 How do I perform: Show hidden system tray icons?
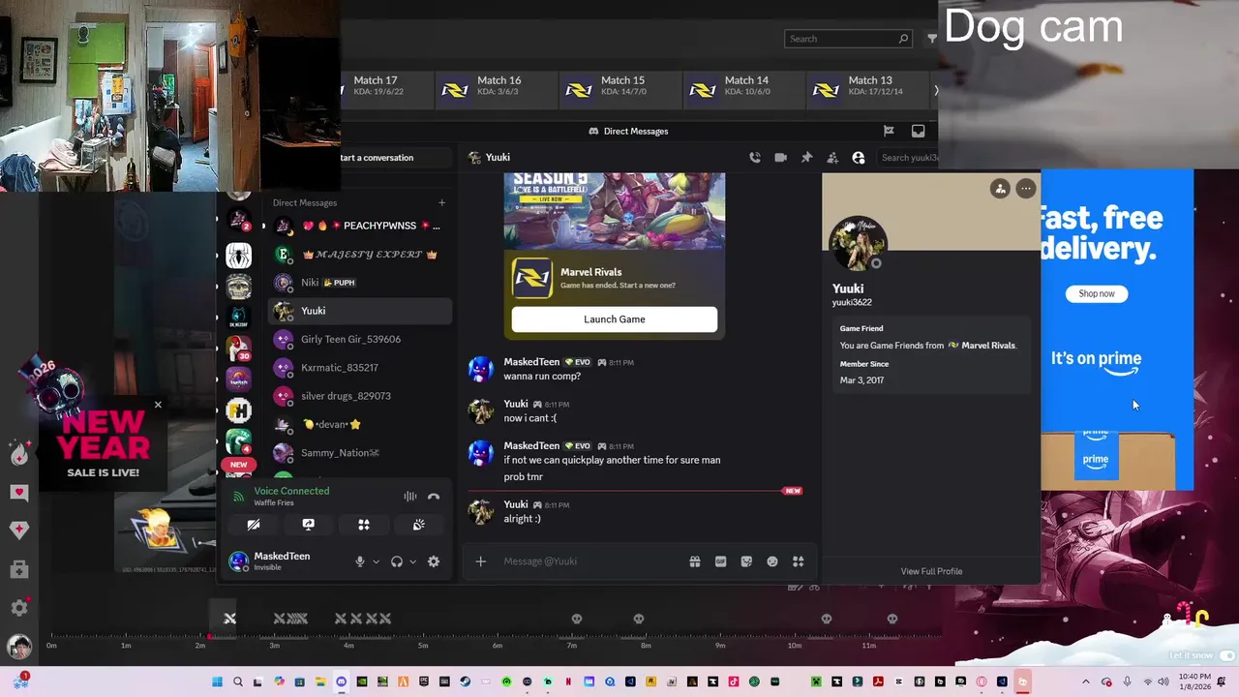coord(1085,682)
